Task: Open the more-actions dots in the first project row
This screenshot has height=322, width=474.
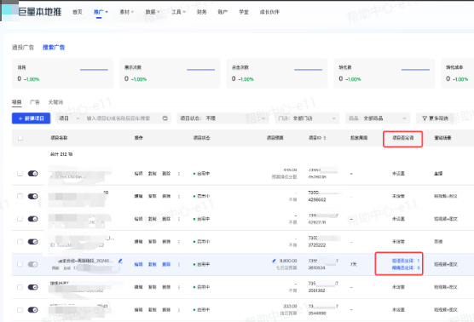Action: [179, 174]
